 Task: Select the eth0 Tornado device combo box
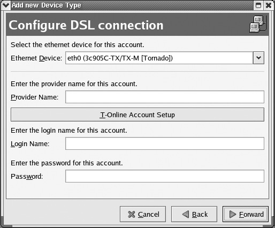(165, 58)
